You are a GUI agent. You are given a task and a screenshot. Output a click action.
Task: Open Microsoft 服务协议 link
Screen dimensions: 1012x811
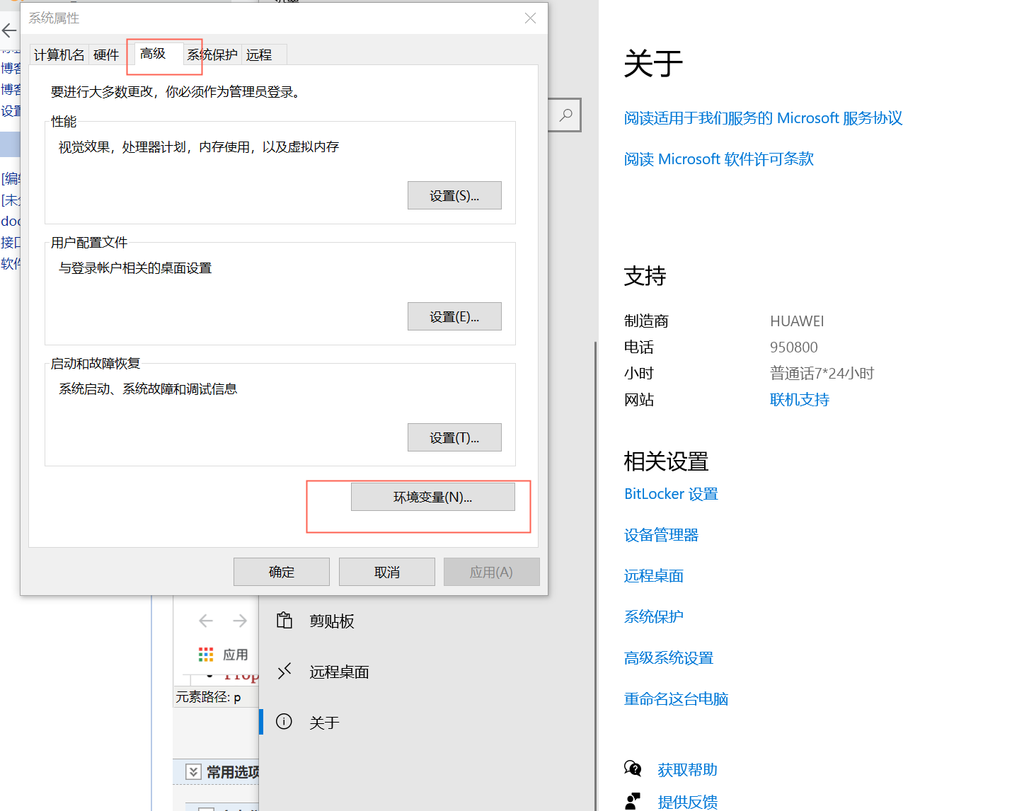[763, 118]
